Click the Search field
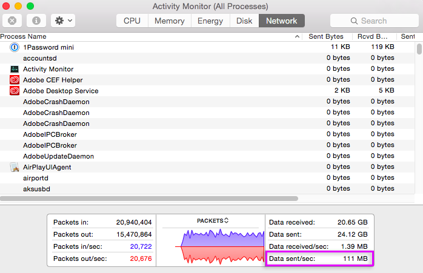This screenshot has width=423, height=273. tap(374, 21)
